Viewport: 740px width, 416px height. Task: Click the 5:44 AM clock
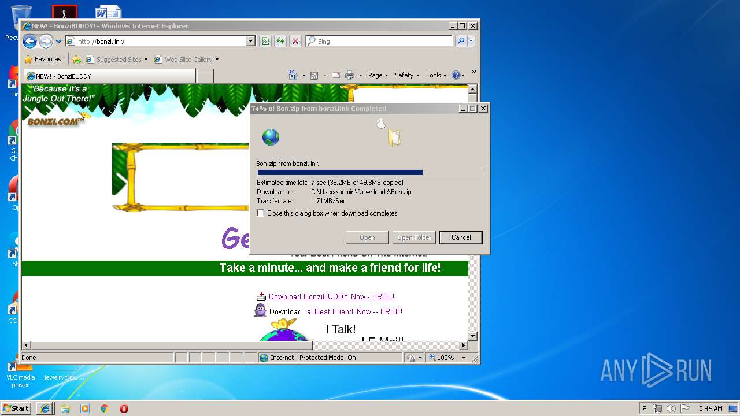coord(711,408)
